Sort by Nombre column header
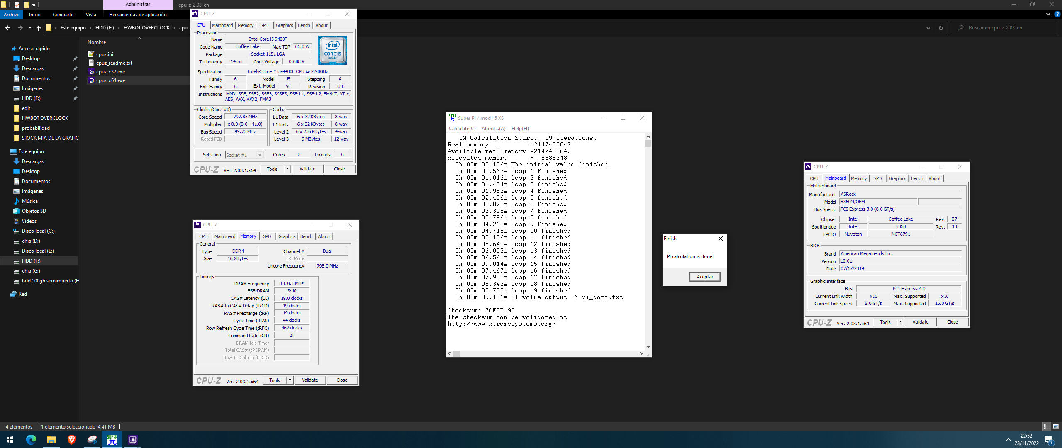The height and width of the screenshot is (448, 1062). (x=97, y=42)
